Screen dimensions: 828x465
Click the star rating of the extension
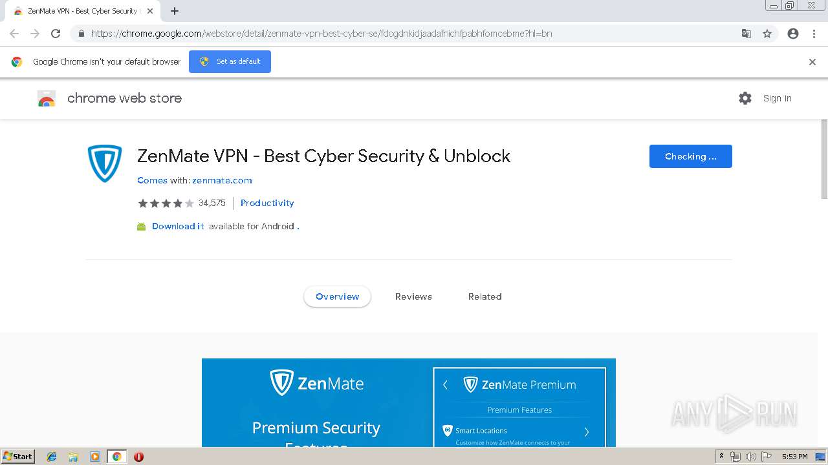(166, 203)
